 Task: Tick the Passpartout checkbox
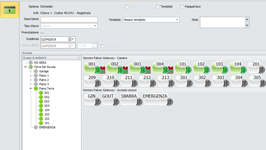click(x=182, y=7)
